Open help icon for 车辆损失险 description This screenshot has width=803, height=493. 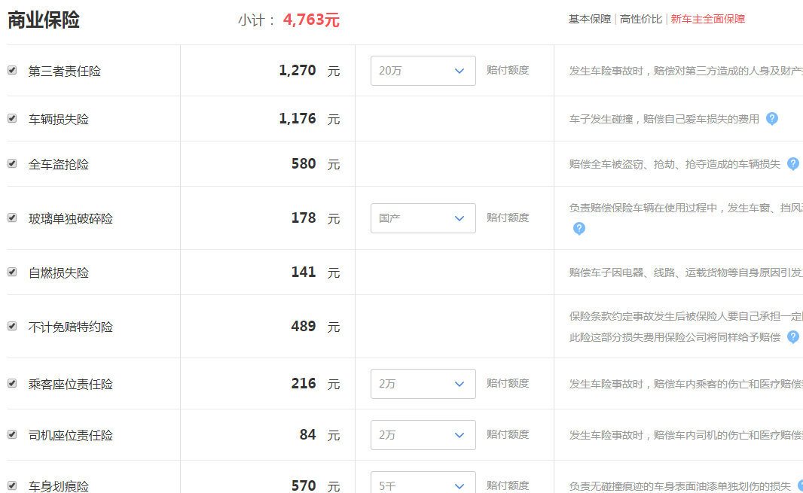point(772,119)
